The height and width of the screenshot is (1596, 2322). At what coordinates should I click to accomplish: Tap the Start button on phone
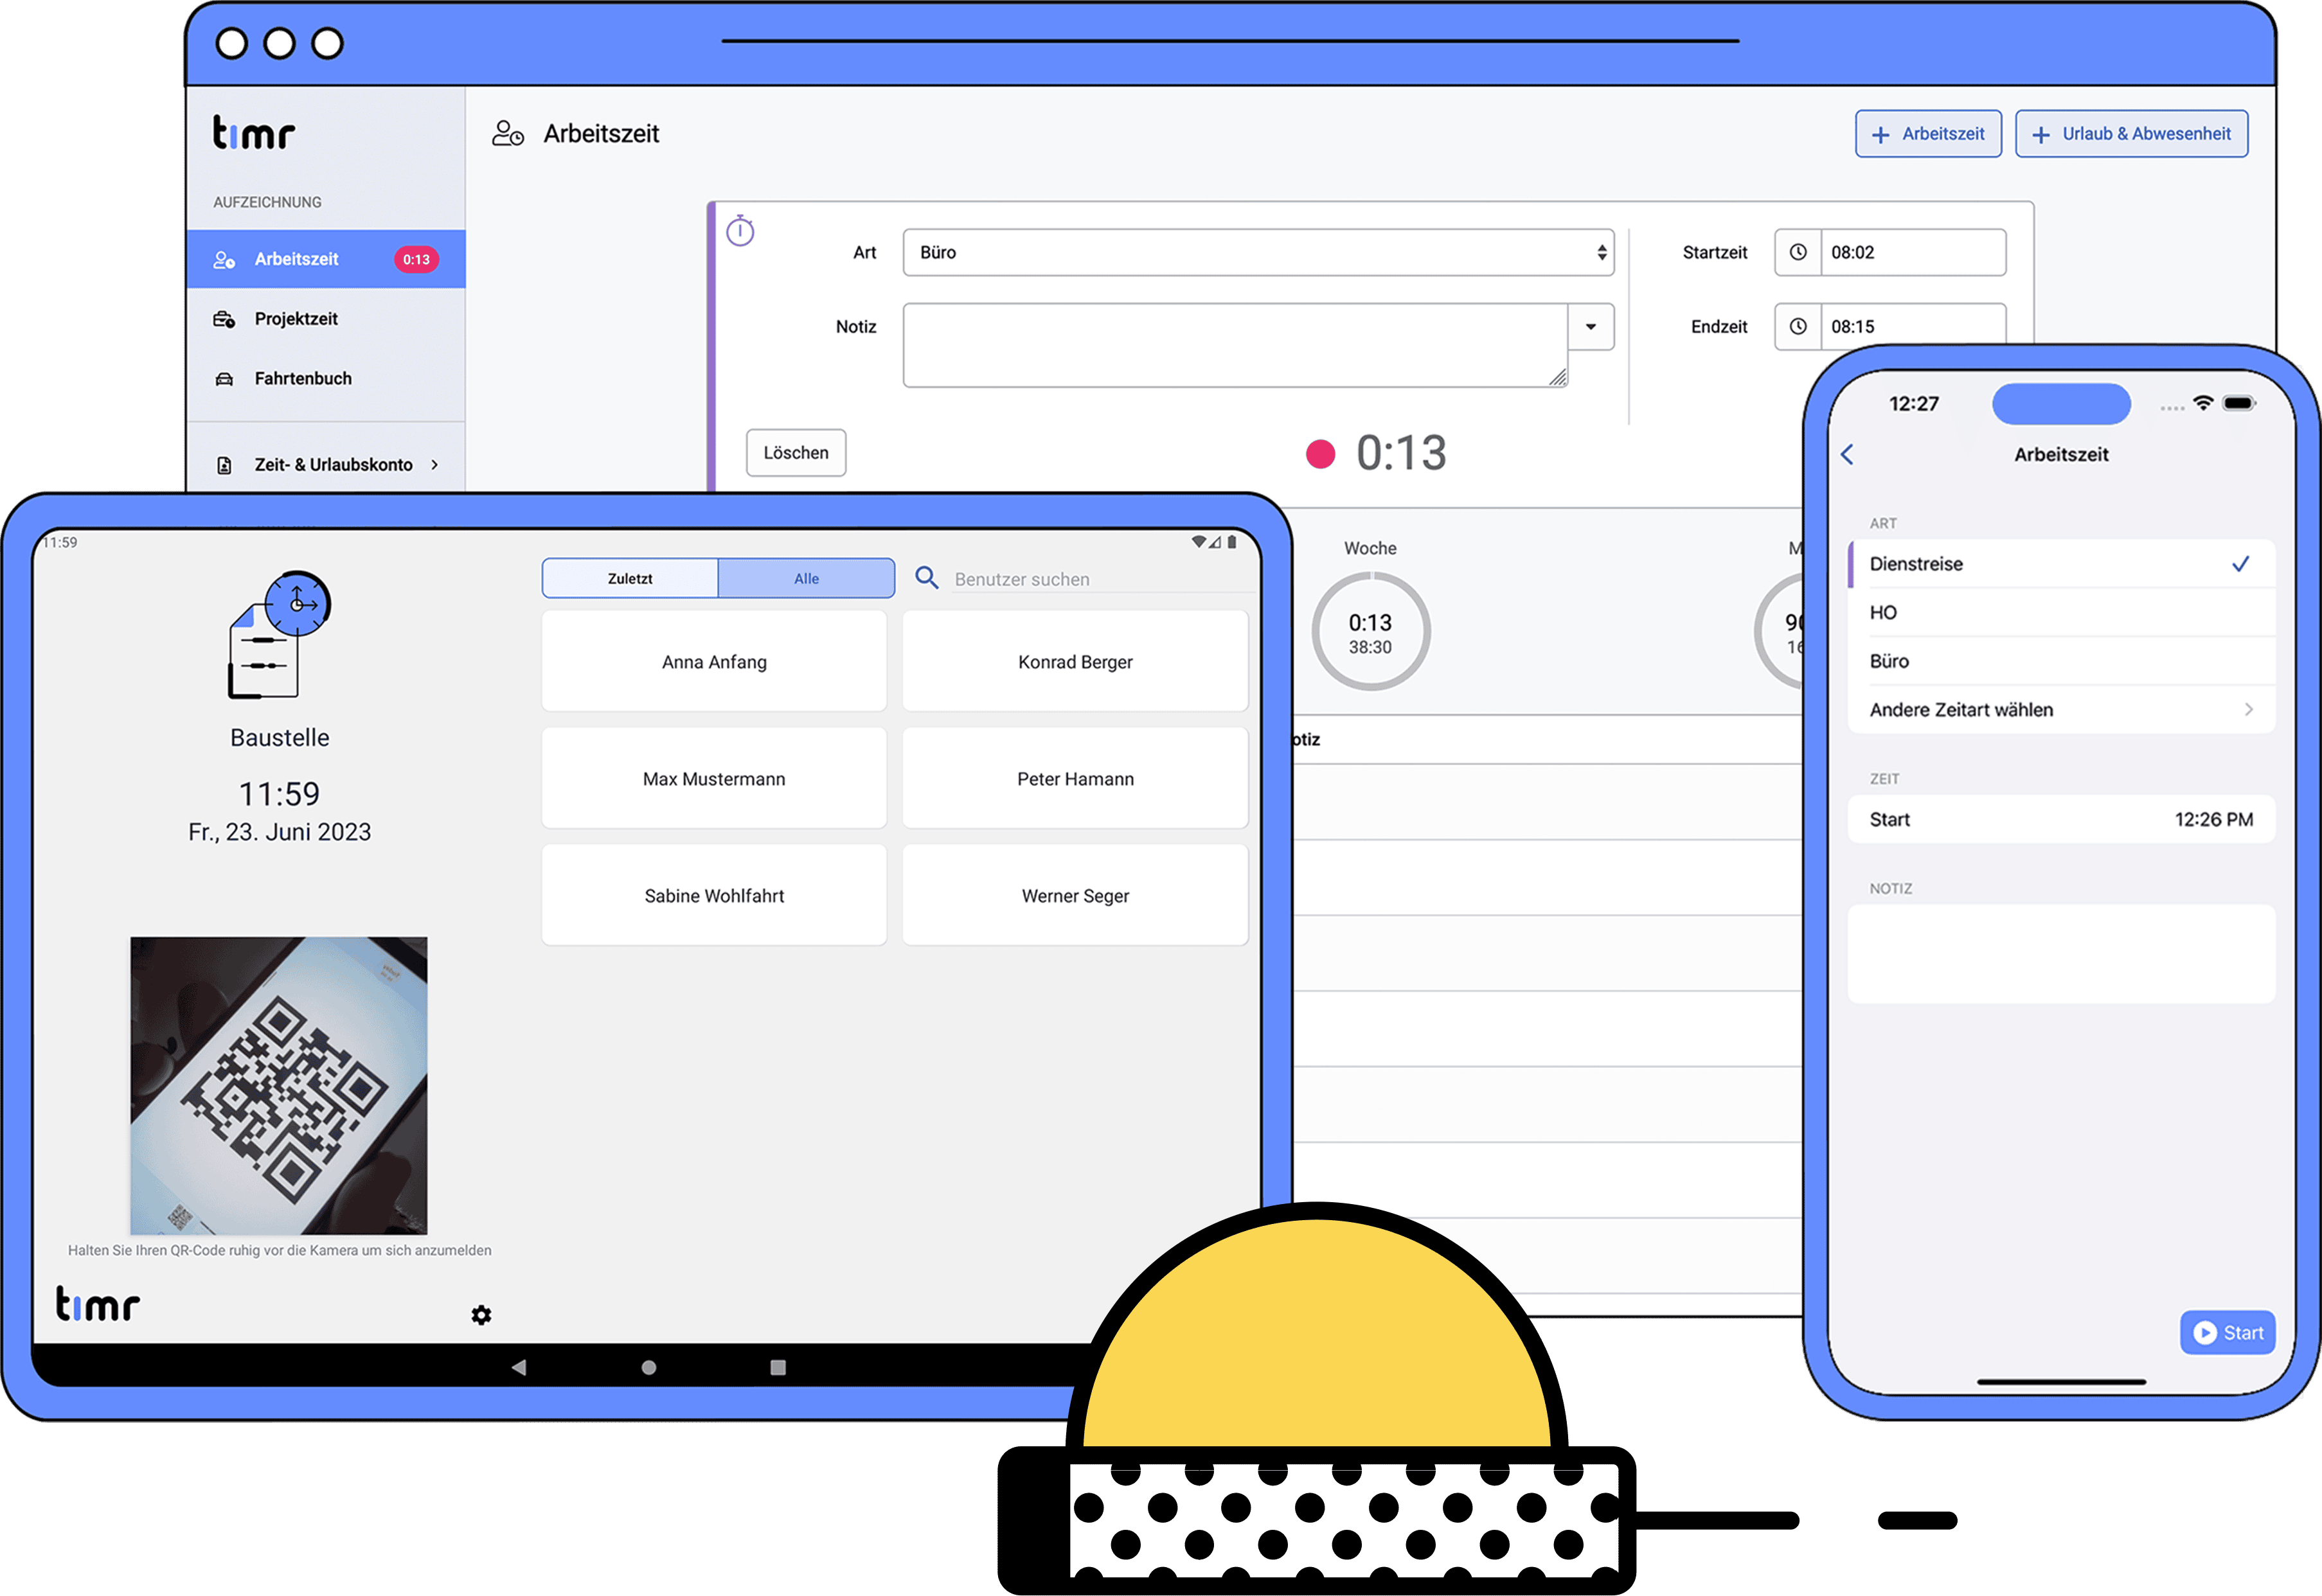tap(2227, 1333)
